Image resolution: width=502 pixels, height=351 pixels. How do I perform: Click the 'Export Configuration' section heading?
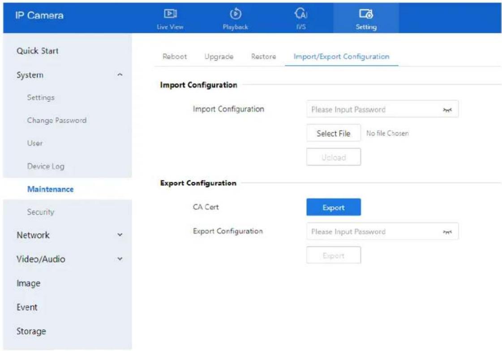tap(198, 183)
